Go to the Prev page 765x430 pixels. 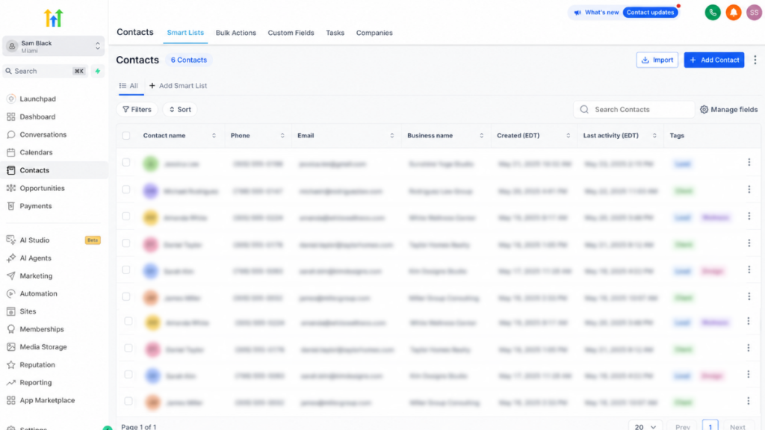683,426
